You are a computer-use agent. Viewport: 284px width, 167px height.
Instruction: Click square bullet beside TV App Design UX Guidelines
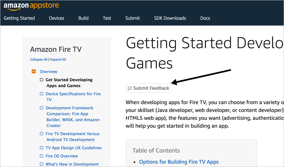click(x=41, y=148)
